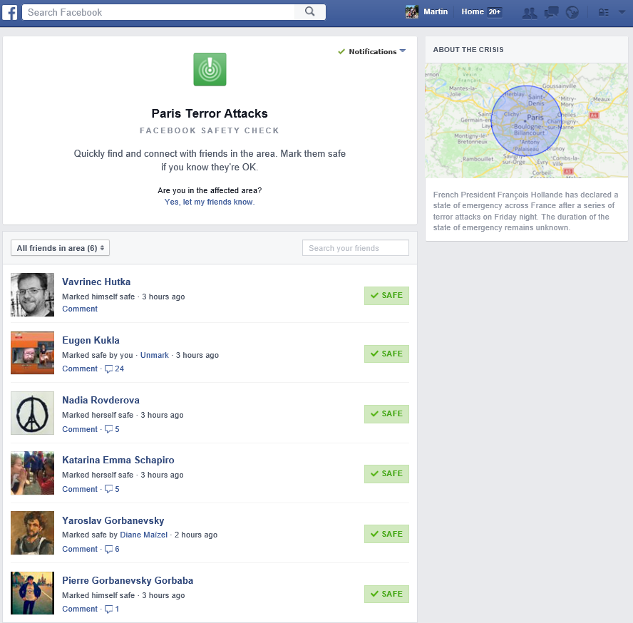View Nadia Rovderova's 5 comments bubble icon
This screenshot has width=633, height=623.
108,429
